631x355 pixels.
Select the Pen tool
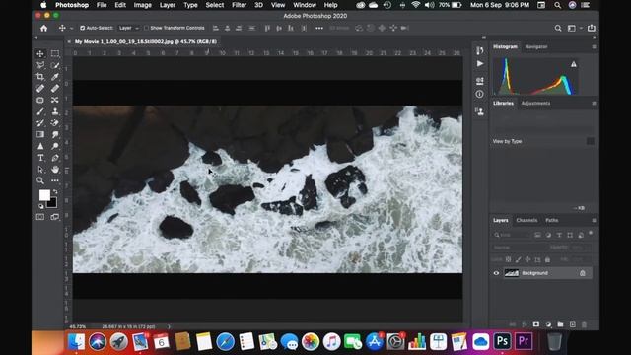(x=55, y=158)
